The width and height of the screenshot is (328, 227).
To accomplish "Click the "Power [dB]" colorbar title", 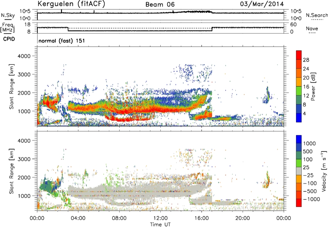I will tap(313, 86).
